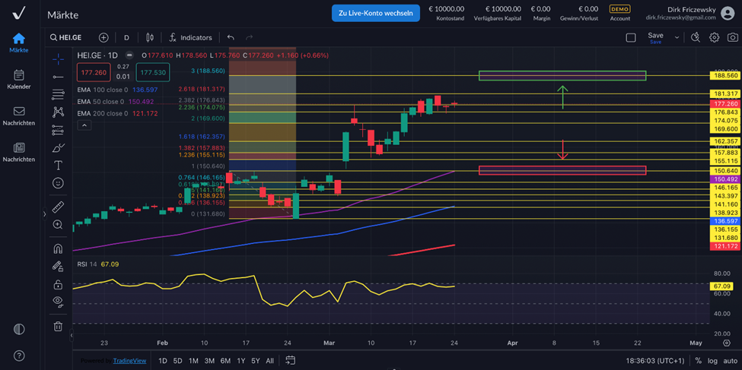Collapse the indicator legend chevron
Viewport: 742px width, 370px height.
[x=84, y=125]
